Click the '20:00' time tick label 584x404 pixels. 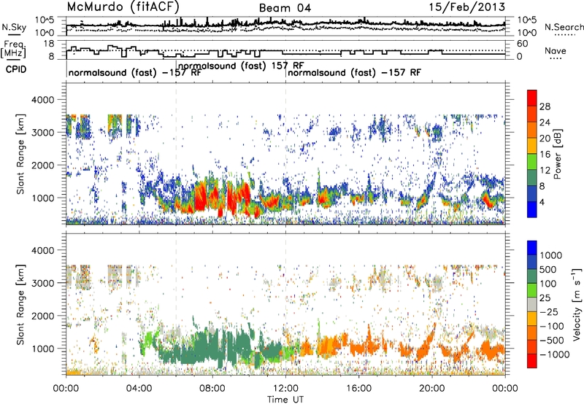point(431,389)
